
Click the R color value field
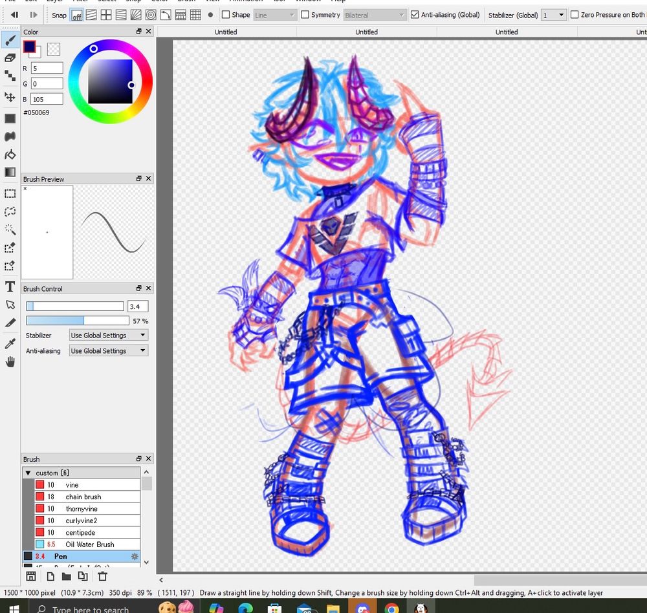click(x=47, y=69)
